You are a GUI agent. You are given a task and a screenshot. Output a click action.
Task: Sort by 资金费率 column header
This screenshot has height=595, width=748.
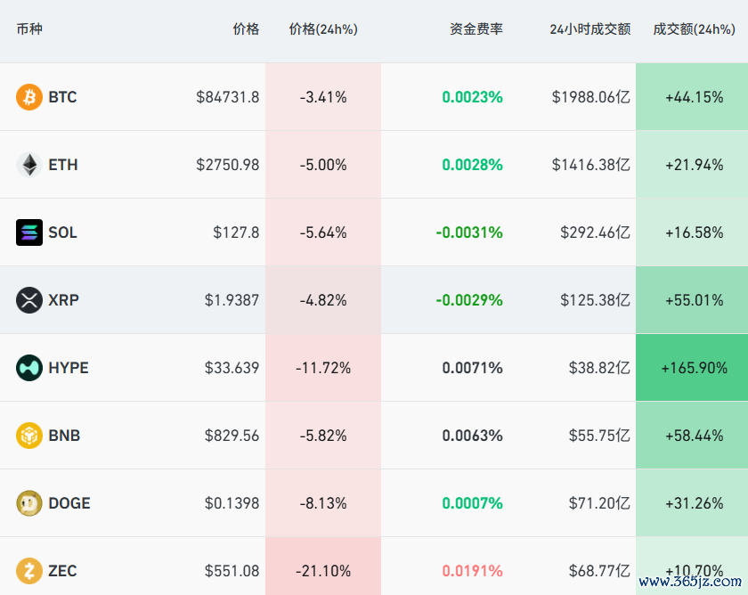coord(476,29)
